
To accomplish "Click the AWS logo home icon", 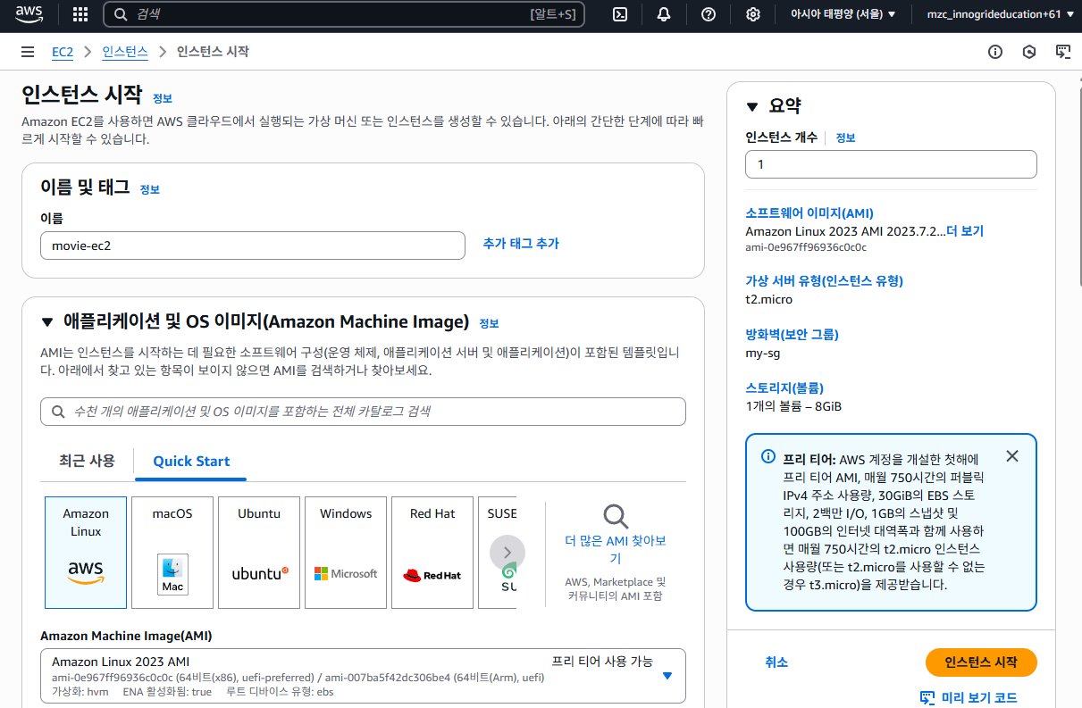I will tap(29, 13).
